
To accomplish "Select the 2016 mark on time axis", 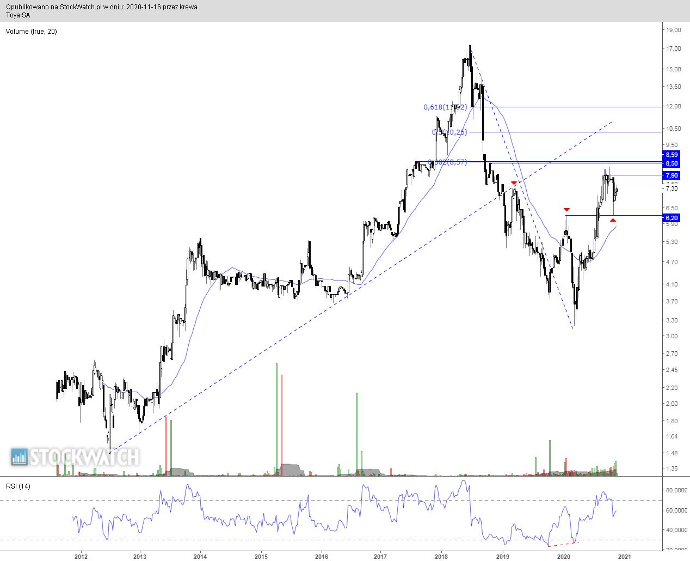I will click(322, 556).
